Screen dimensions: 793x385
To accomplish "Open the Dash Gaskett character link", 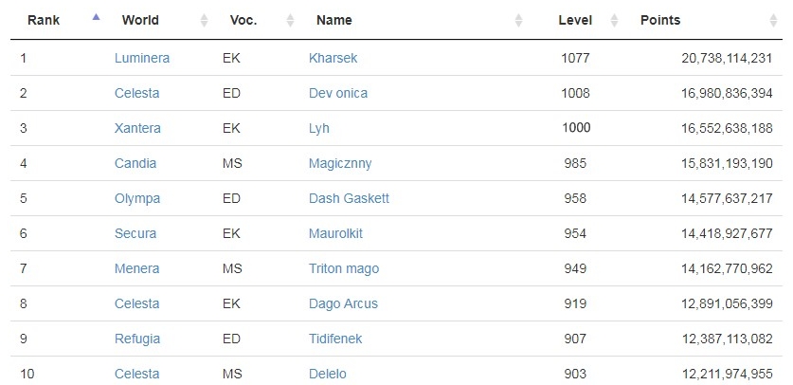I will (x=349, y=198).
